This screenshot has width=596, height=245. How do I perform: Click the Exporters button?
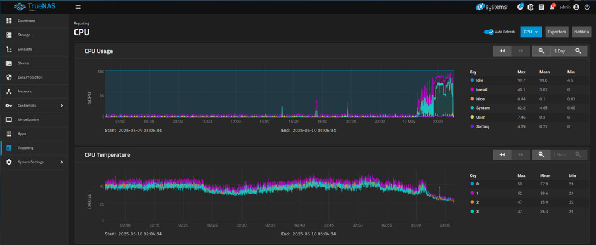tap(557, 32)
